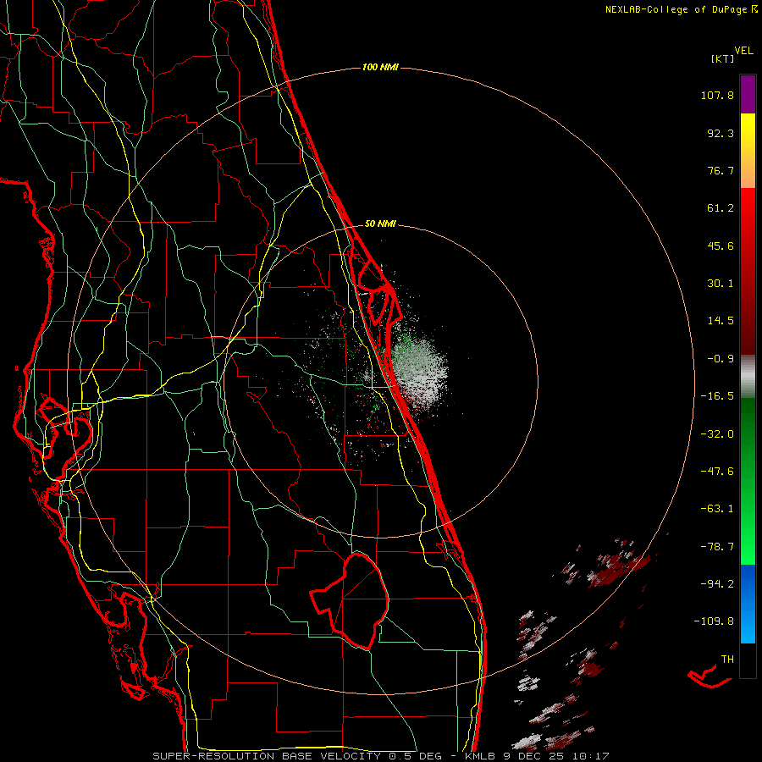Click the -94.2 velocity scale value
This screenshot has width=762, height=762.
(717, 583)
